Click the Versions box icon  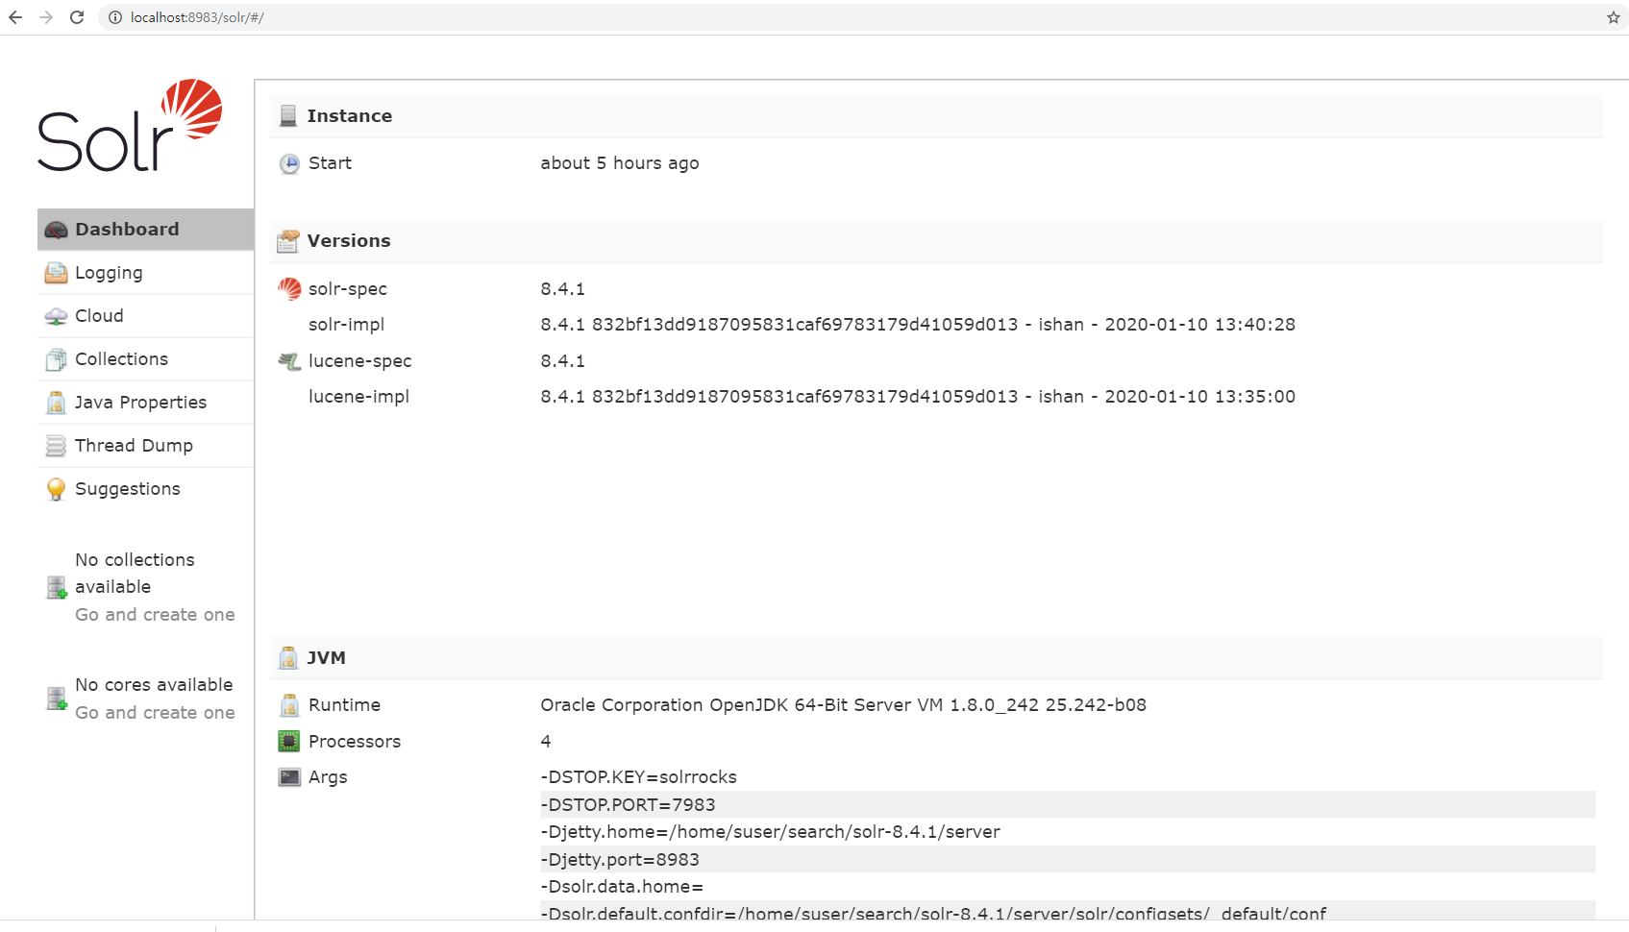288,241
